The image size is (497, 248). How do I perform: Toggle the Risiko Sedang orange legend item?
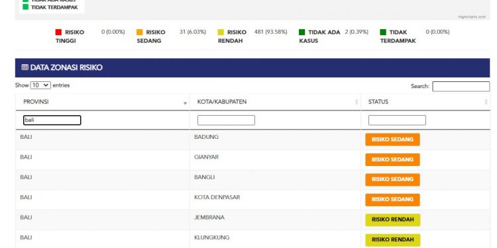[151, 36]
